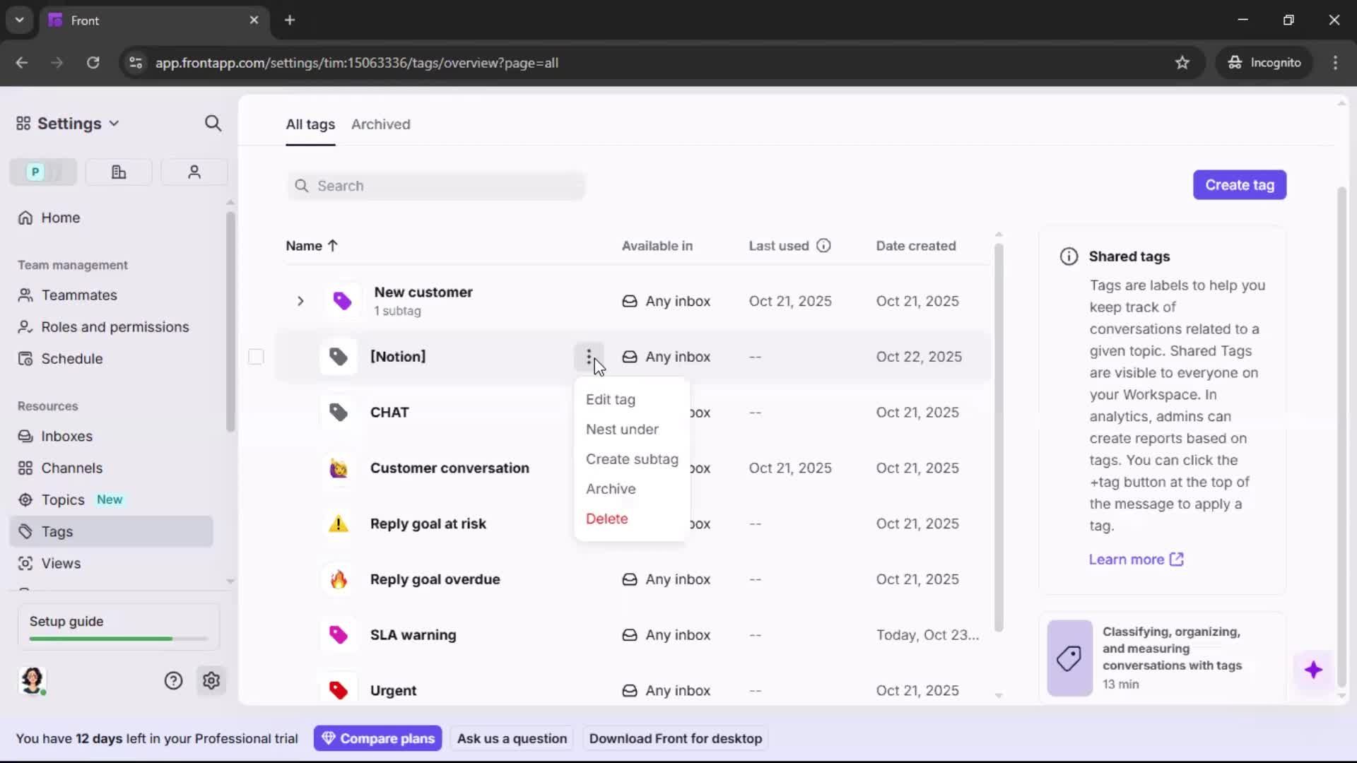
Task: Click the Create tag button
Action: pos(1240,184)
